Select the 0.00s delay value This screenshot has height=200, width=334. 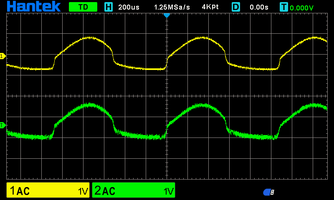[259, 7]
